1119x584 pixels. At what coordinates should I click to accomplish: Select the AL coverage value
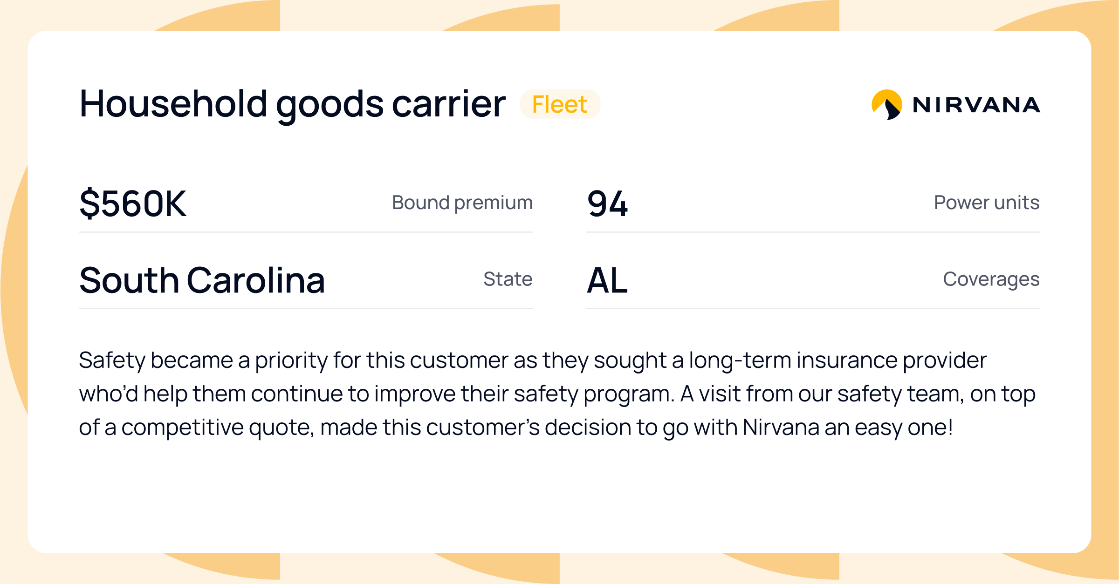pos(607,280)
